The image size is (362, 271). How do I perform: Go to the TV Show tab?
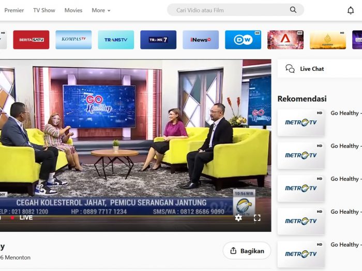(x=44, y=10)
